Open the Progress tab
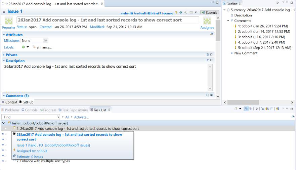Image resolution: width=296 pixels, height=170 pixels. pyautogui.click(x=48, y=110)
